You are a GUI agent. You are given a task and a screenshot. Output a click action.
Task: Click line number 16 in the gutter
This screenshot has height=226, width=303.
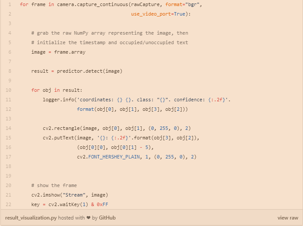9,147
